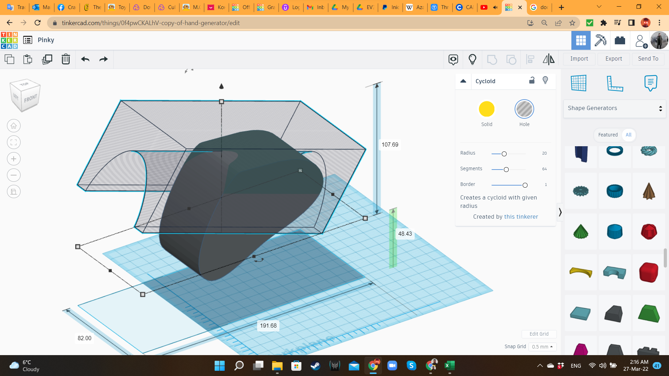Zoom in with the plus icon
The image size is (669, 376).
coord(14,159)
